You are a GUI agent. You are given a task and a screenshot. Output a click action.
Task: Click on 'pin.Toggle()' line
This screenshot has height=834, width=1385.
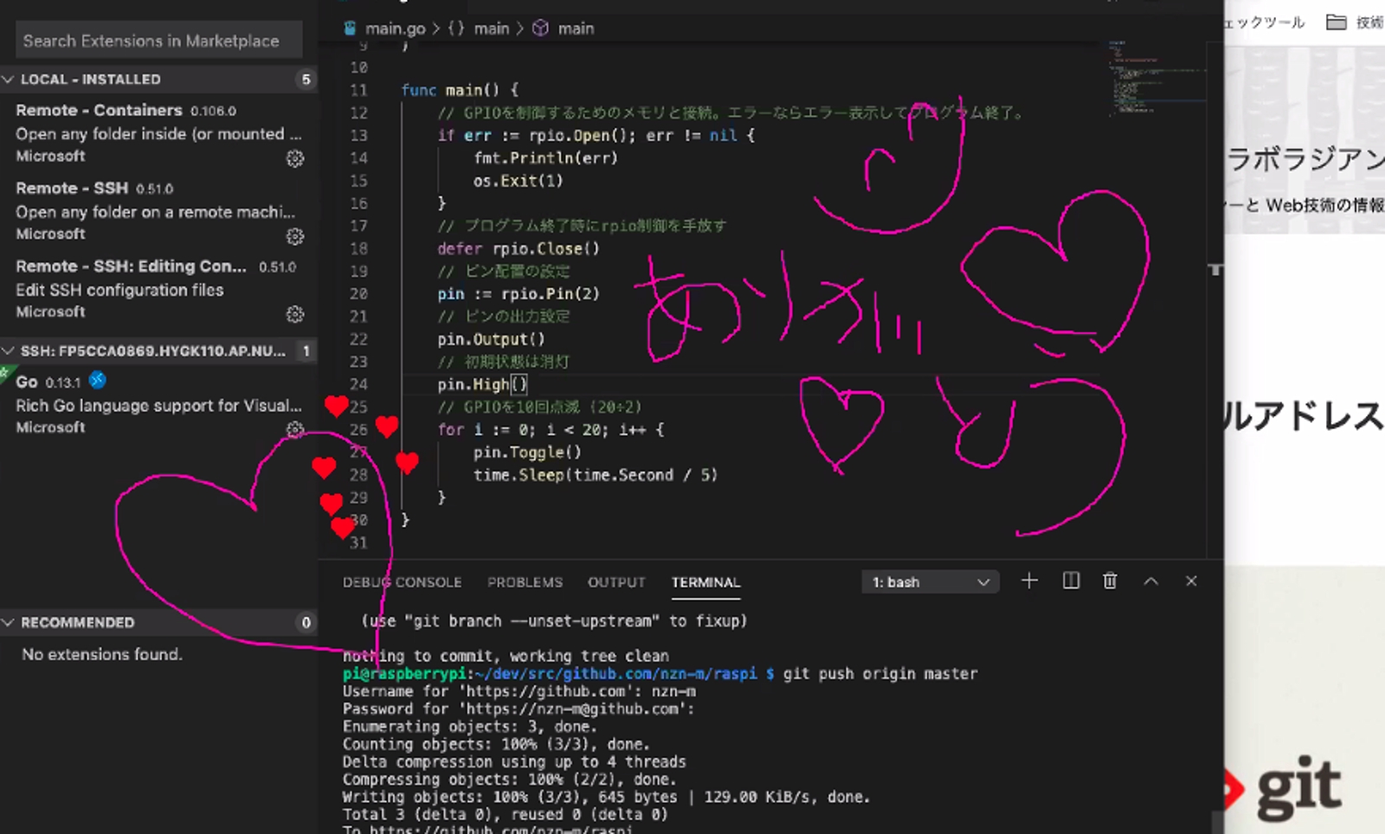tap(527, 452)
